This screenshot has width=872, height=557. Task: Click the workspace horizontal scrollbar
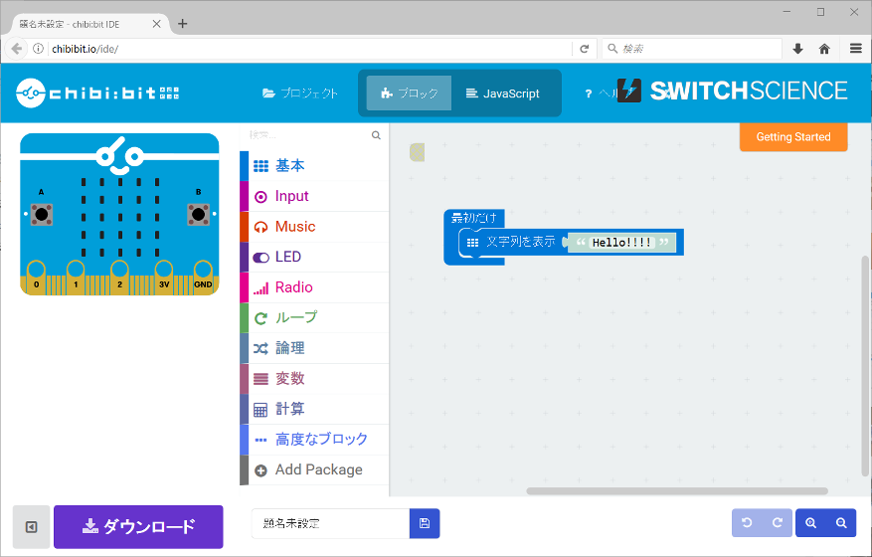click(677, 491)
